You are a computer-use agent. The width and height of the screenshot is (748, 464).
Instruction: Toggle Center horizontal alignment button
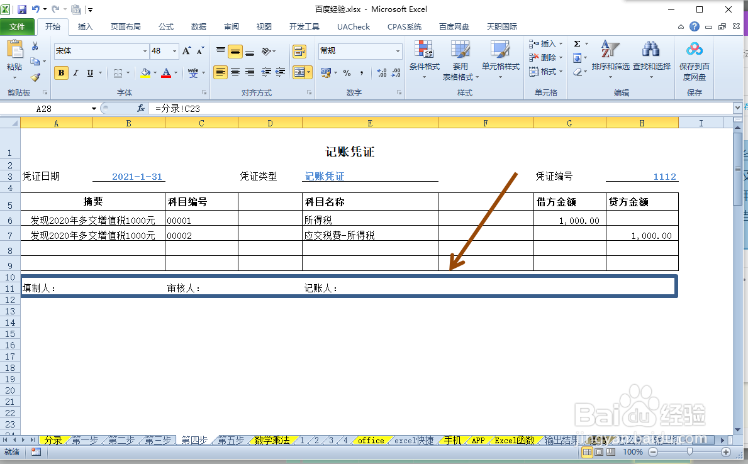click(x=235, y=72)
